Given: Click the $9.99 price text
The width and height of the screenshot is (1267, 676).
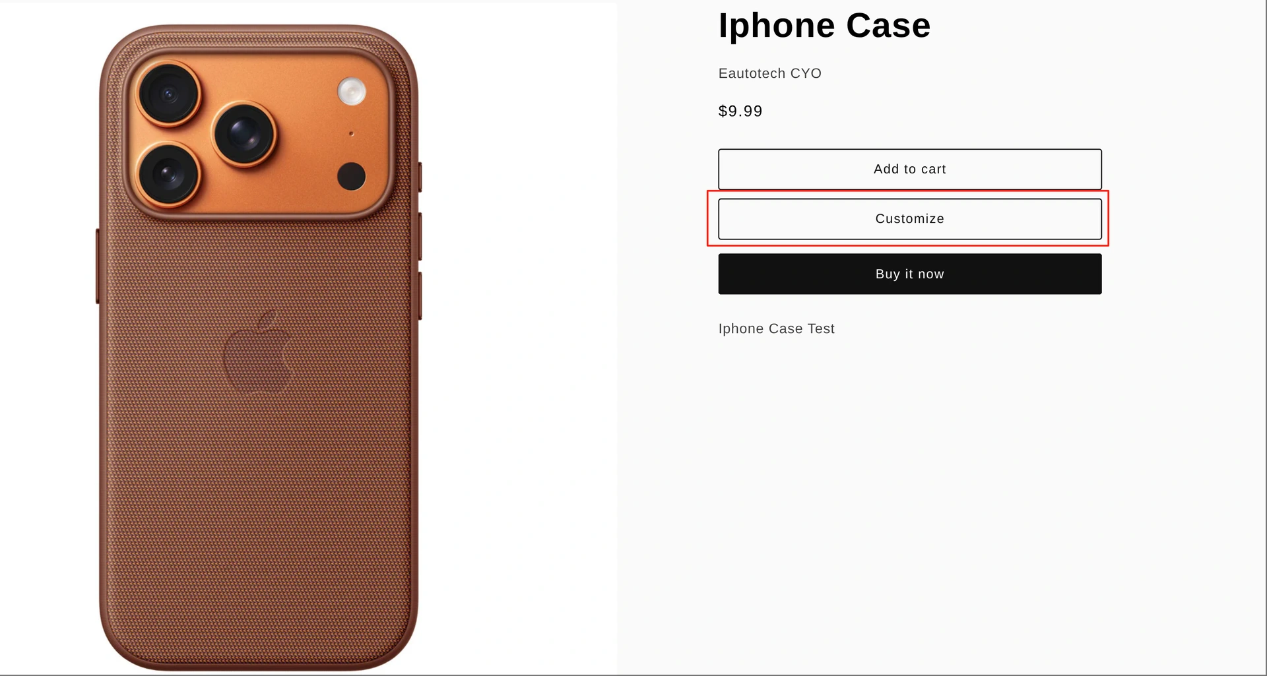Looking at the screenshot, I should pos(740,111).
